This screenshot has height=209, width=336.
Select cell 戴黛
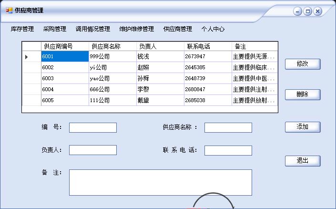pyautogui.click(x=160, y=100)
